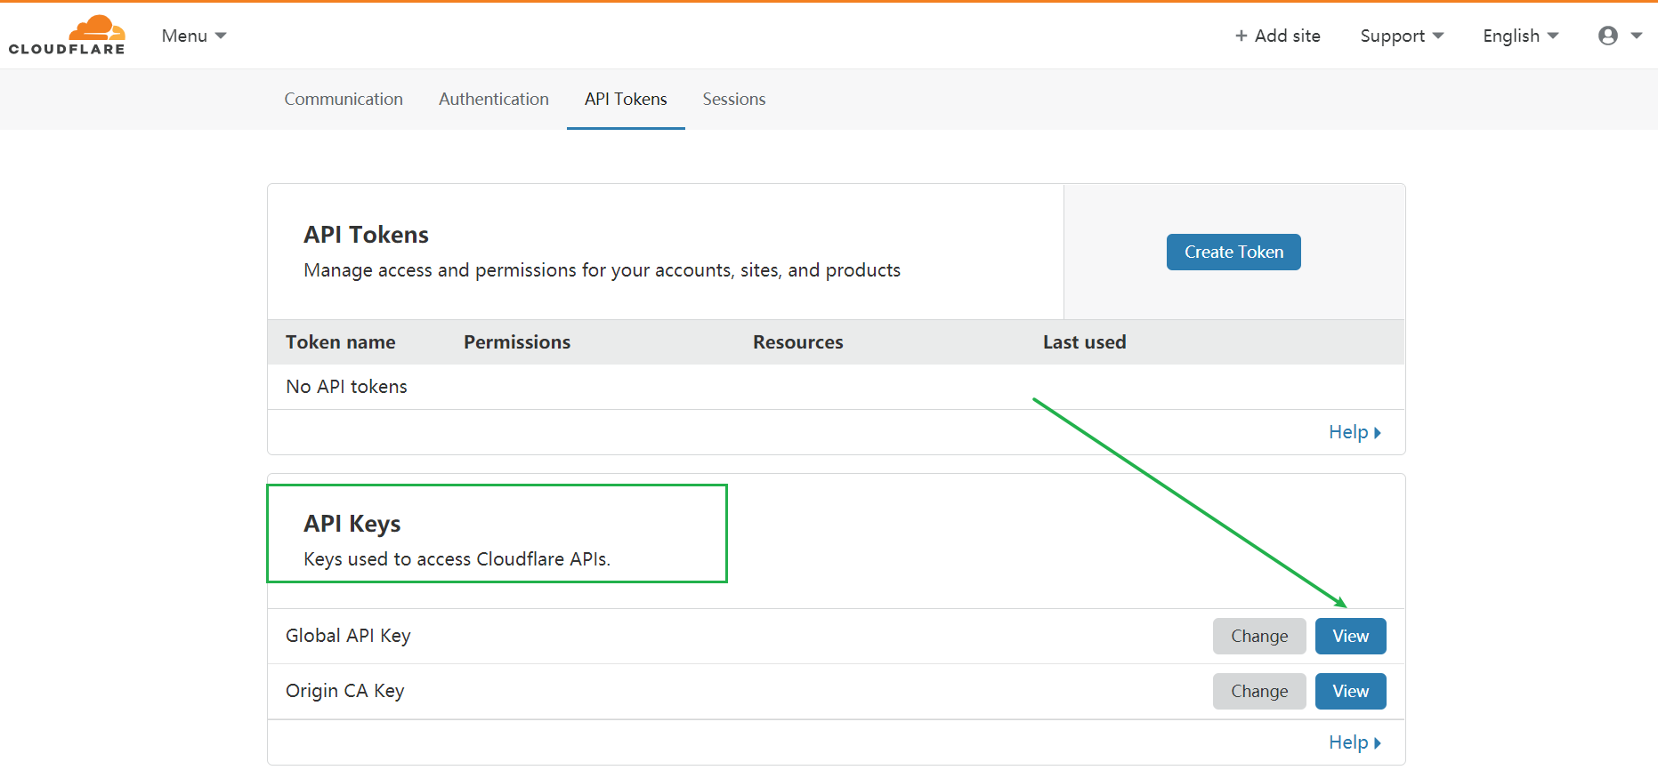Click the Token name column header
The width and height of the screenshot is (1658, 770).
(341, 342)
